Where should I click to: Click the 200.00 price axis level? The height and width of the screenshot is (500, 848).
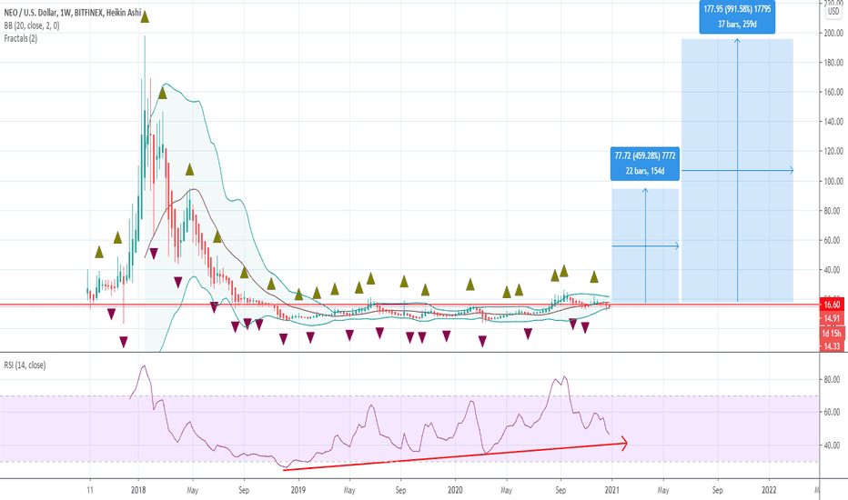point(833,34)
